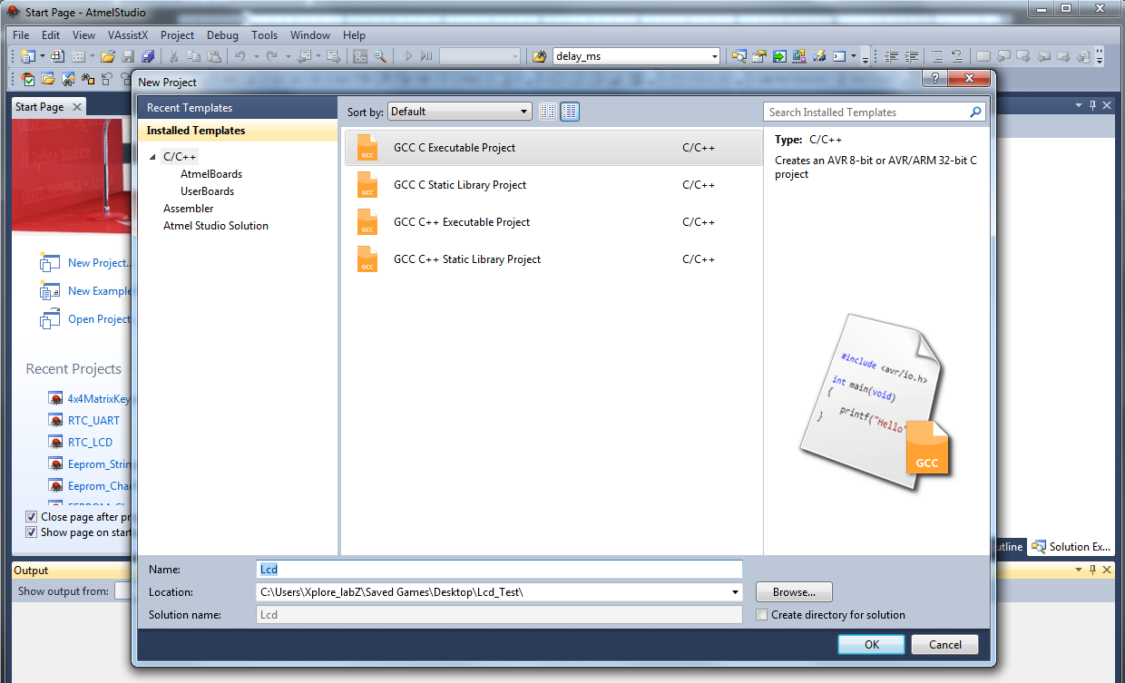Screen dimensions: 1125x683
Task: Select the UserBoards tree item
Action: click(x=207, y=191)
